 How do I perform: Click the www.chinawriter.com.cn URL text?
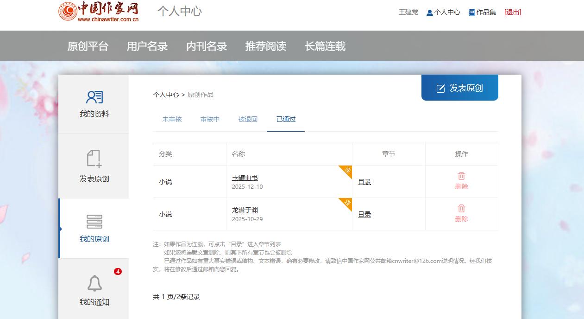coord(108,19)
